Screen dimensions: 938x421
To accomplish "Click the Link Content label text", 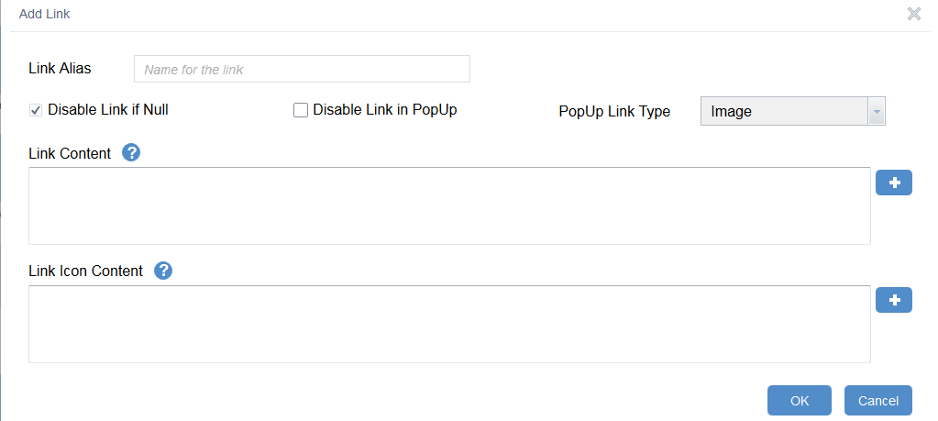I will click(71, 152).
